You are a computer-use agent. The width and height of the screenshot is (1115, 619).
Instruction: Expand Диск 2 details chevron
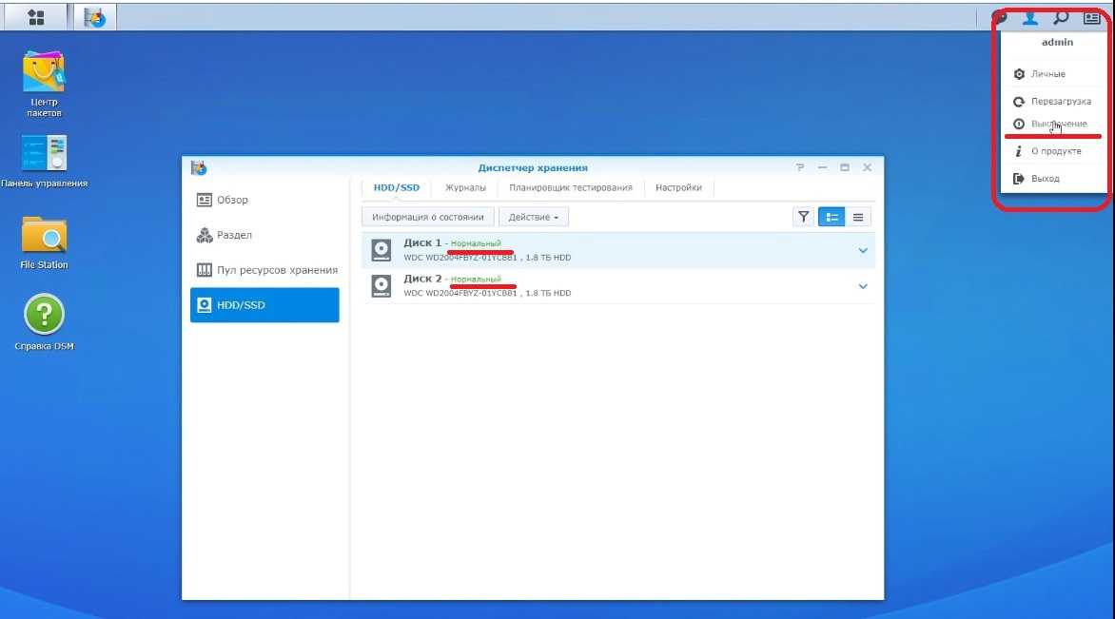point(863,286)
